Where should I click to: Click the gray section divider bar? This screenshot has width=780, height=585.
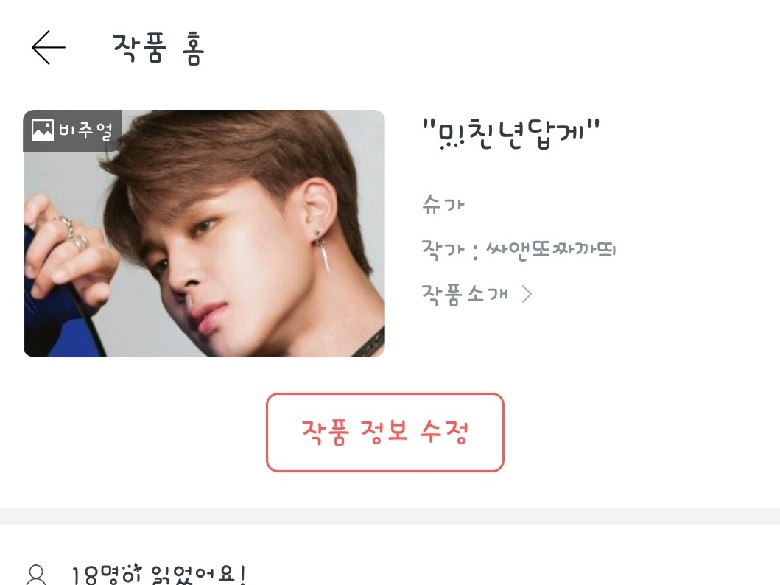390,516
